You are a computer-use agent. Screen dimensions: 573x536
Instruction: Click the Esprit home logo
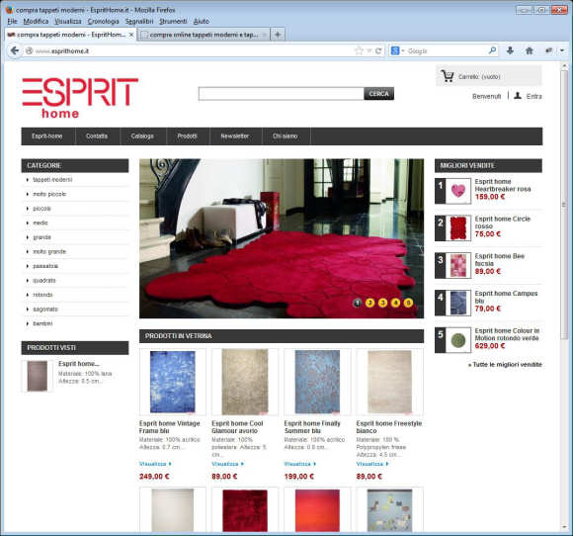(x=80, y=98)
